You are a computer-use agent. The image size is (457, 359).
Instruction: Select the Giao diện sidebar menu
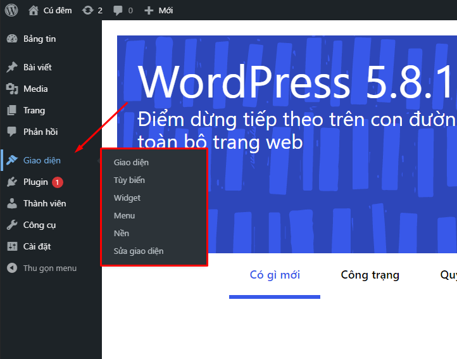tap(42, 160)
